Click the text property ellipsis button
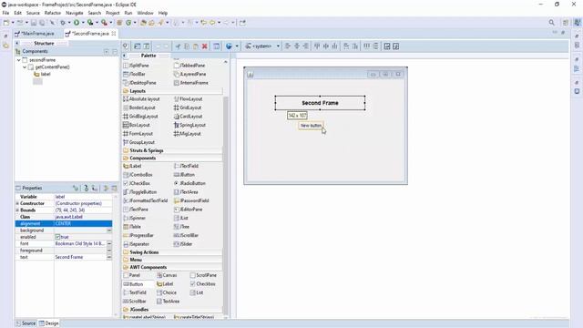This screenshot has width=583, height=328. click(x=109, y=257)
